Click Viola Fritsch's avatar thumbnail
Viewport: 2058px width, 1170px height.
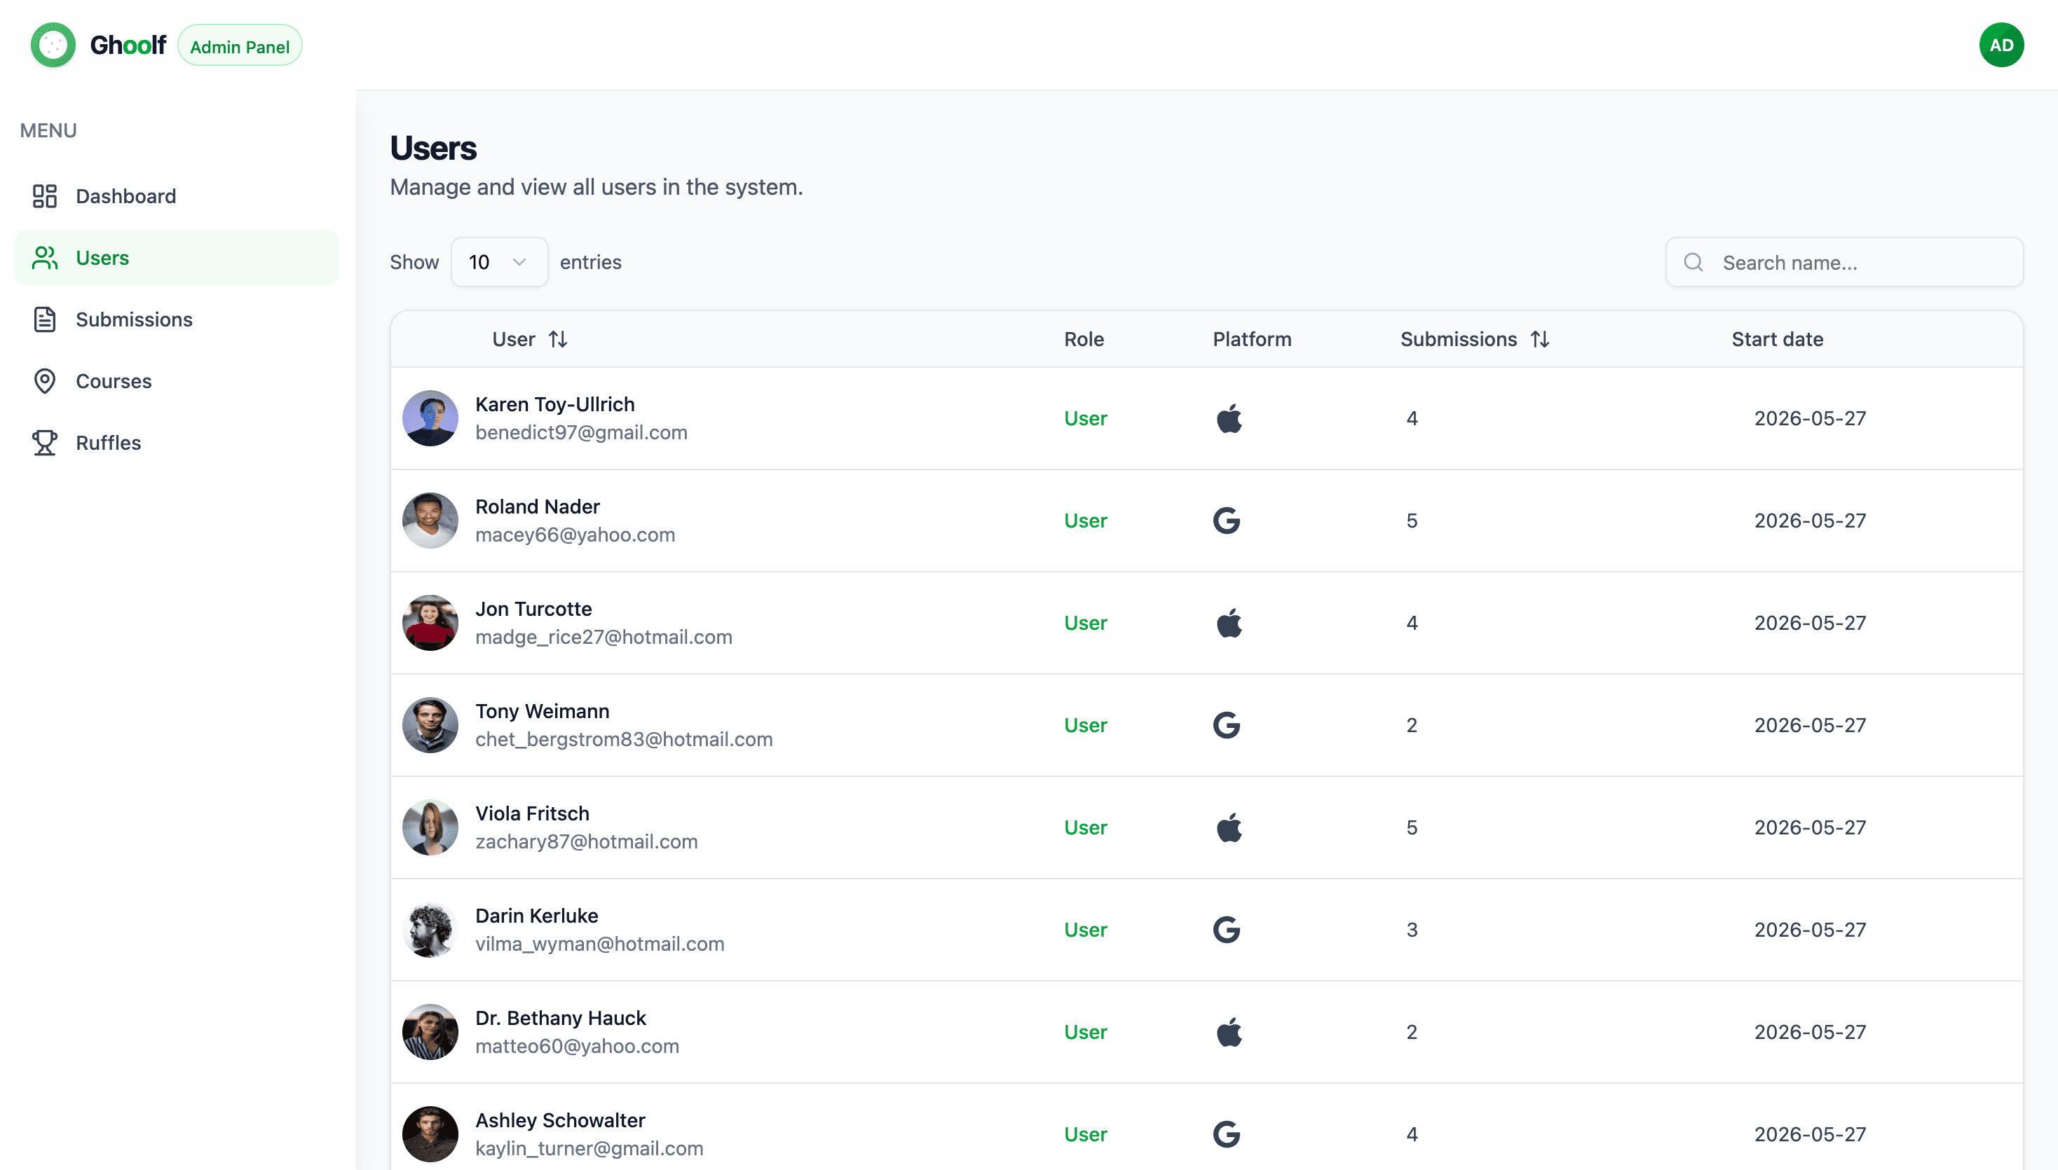430,827
